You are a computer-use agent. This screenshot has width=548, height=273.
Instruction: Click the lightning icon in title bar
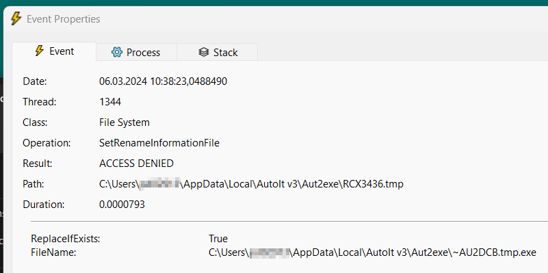point(16,18)
